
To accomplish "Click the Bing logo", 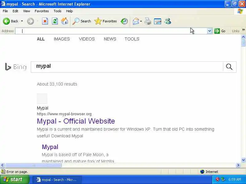I will pos(16,67).
